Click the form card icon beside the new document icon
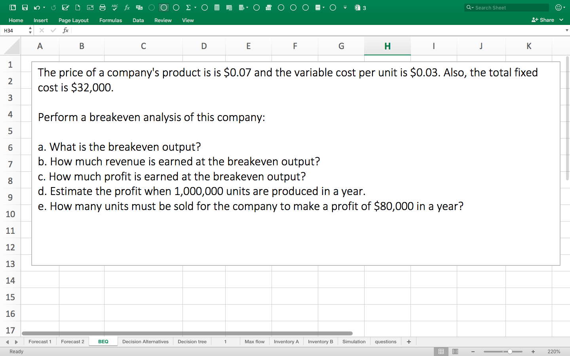The height and width of the screenshot is (356, 570). pos(90,8)
